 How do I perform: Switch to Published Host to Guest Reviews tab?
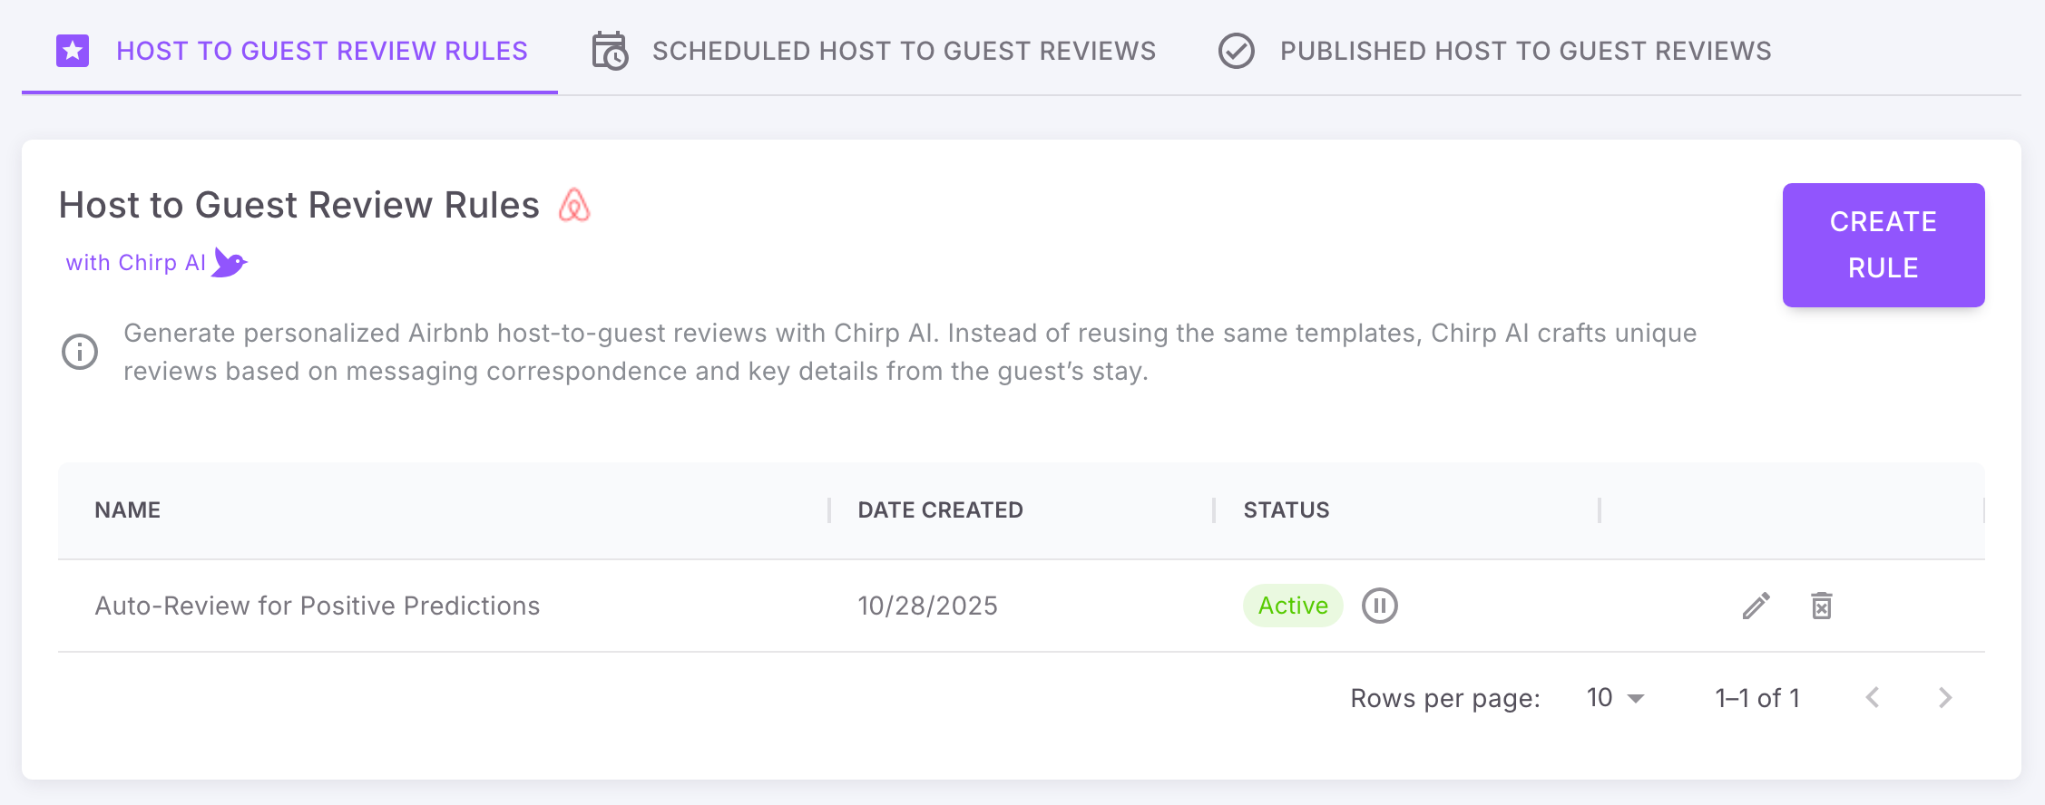[x=1494, y=51]
